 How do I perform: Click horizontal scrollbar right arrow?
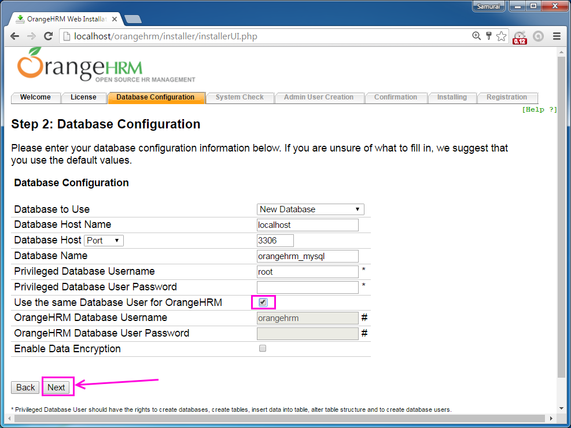pyautogui.click(x=551, y=418)
